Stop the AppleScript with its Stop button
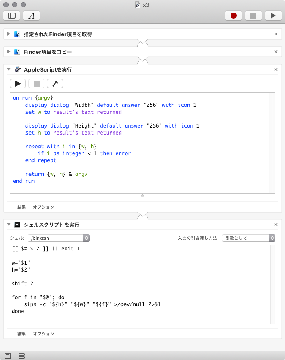 [x=37, y=84]
